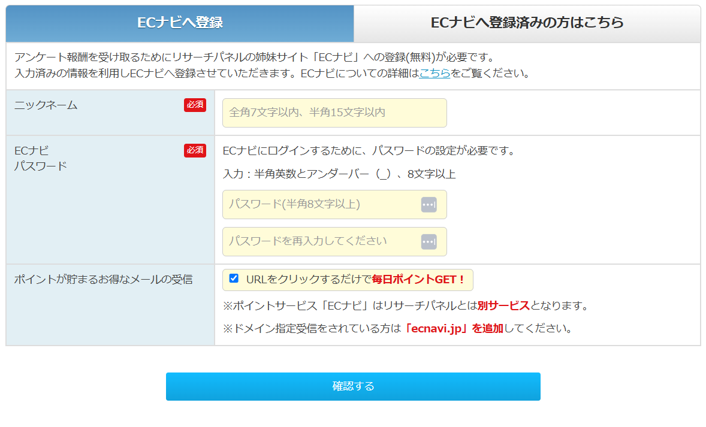Click the ECナビ パスワード row label
This screenshot has width=706, height=427.
[41, 158]
